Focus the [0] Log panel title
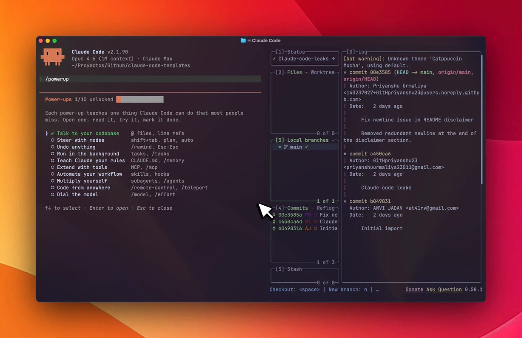The image size is (522, 338). point(357,52)
